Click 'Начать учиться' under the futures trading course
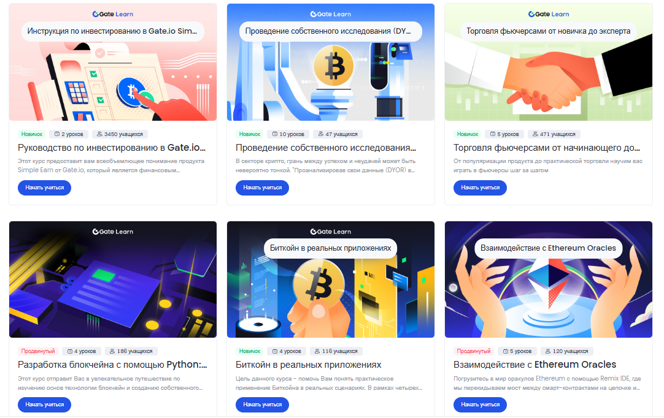The height and width of the screenshot is (418, 664). (x=481, y=188)
